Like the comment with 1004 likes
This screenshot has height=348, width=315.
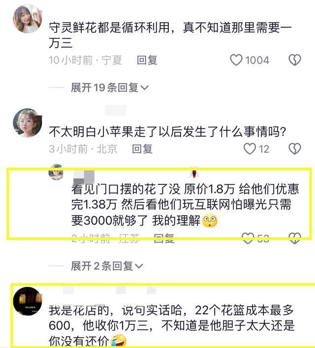[x=236, y=60]
